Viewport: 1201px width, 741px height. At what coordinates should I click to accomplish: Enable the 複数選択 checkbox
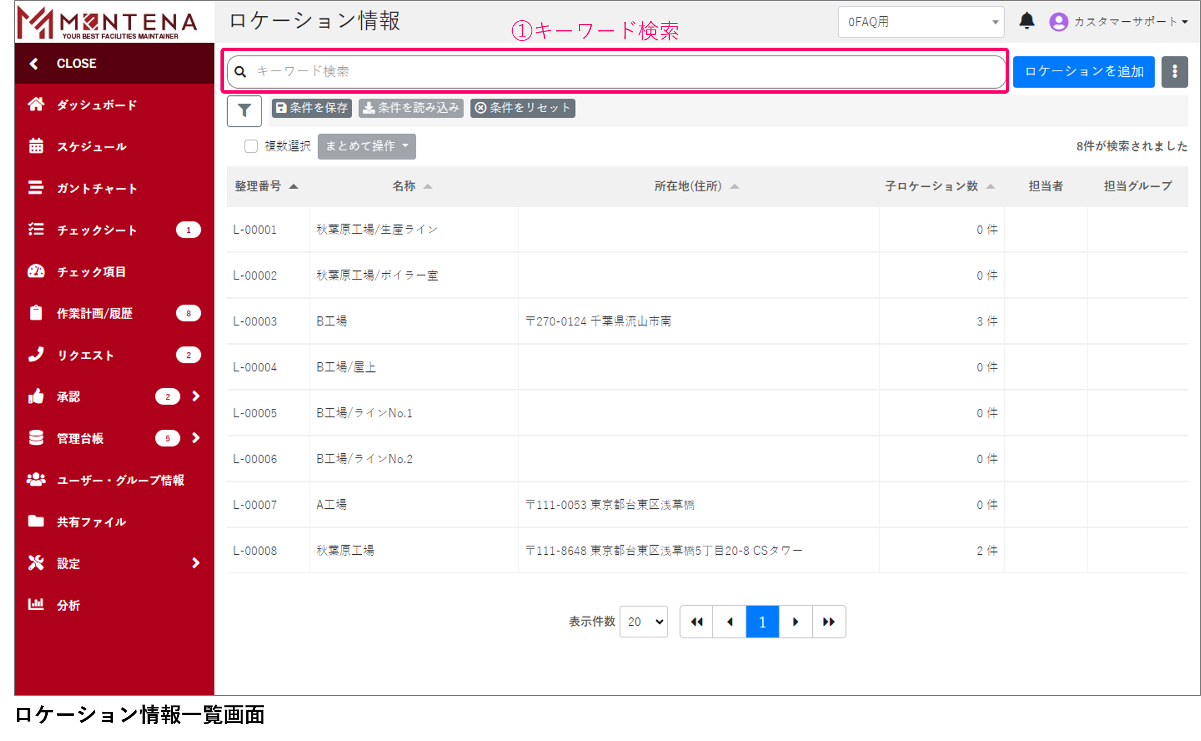[251, 146]
